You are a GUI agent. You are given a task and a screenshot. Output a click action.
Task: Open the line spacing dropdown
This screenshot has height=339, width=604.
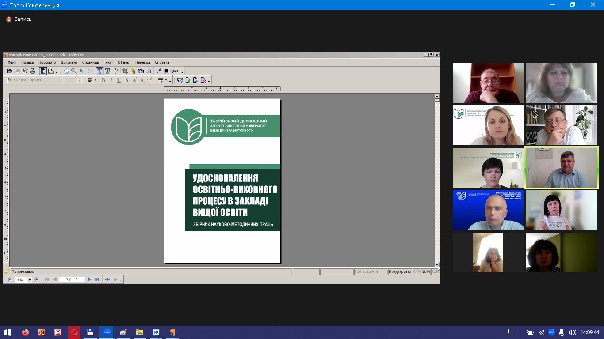[x=167, y=80]
